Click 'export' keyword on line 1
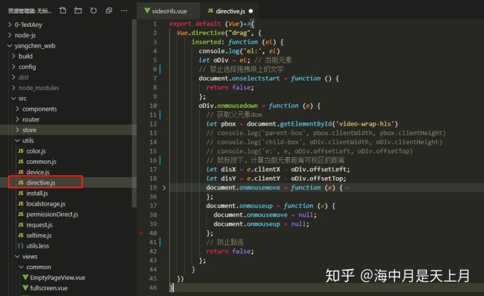Viewport: 484px width, 296px height. click(x=180, y=23)
